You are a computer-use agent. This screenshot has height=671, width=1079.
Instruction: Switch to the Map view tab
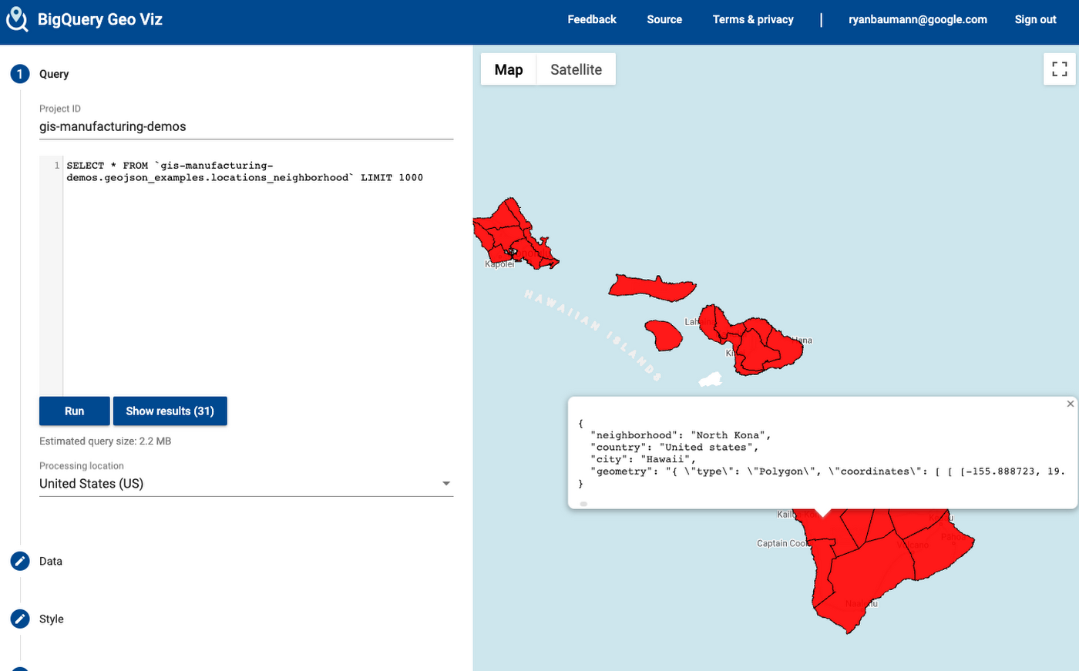click(509, 69)
